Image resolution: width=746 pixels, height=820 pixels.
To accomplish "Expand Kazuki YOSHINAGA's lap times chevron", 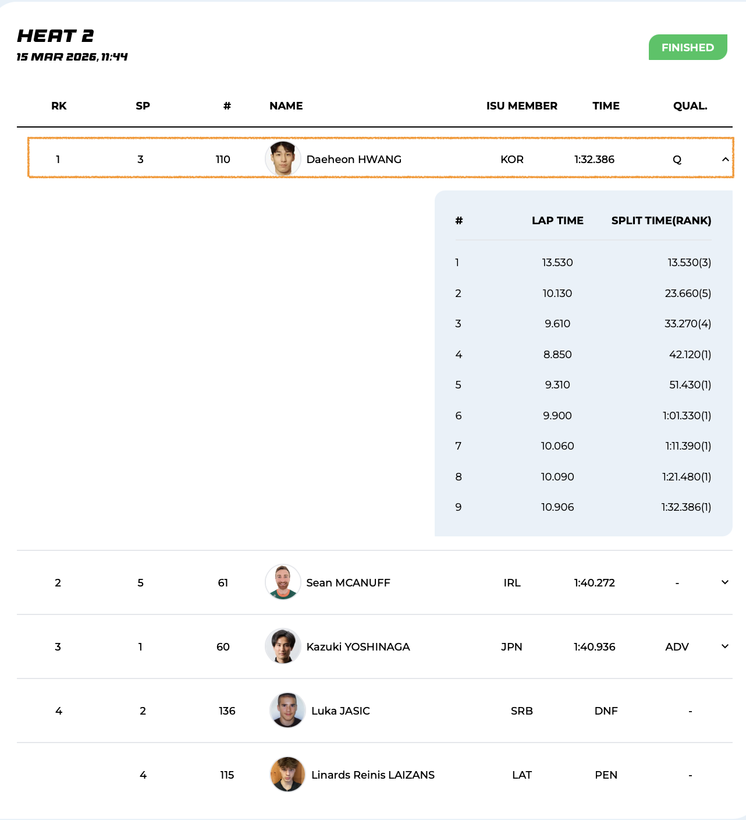I will click(x=725, y=646).
